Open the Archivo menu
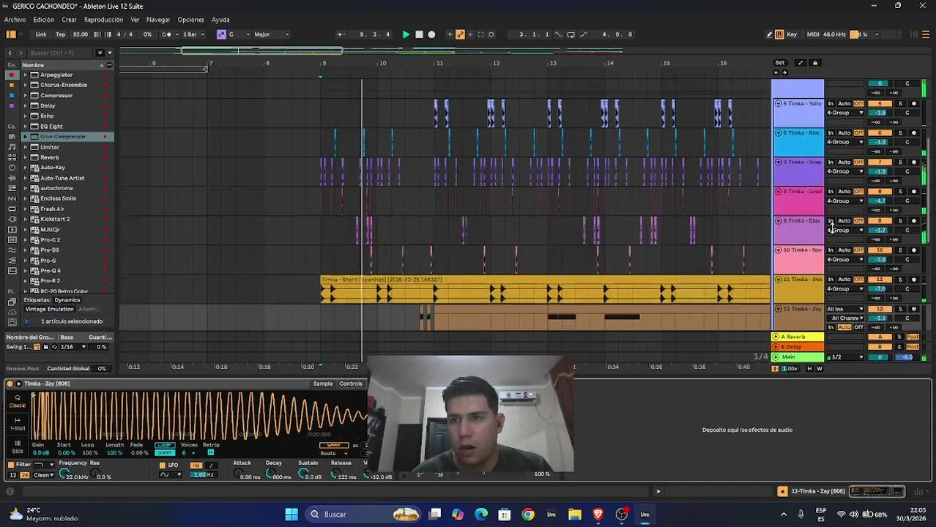936x527 pixels. point(15,20)
